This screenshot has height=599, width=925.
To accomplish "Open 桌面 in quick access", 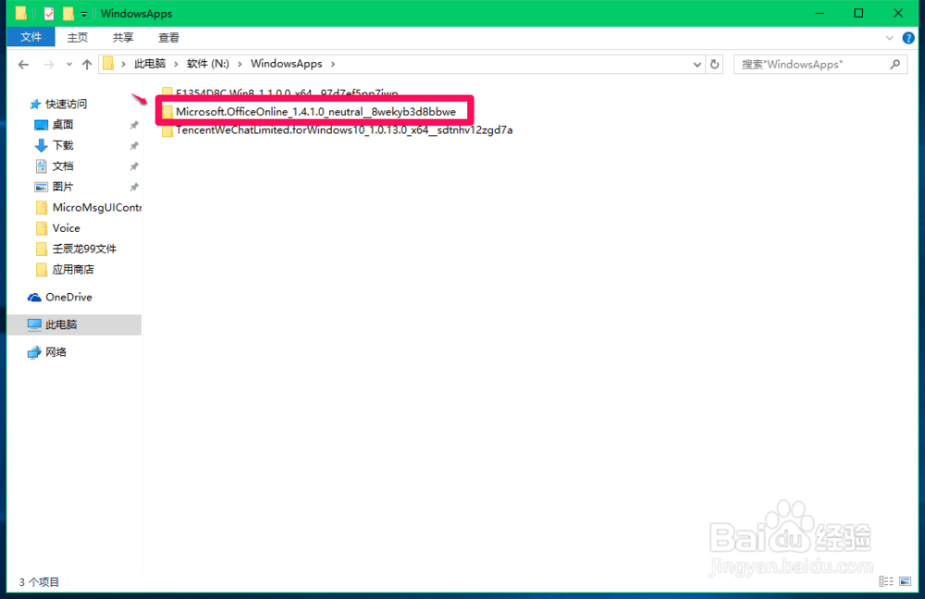I will 63,125.
